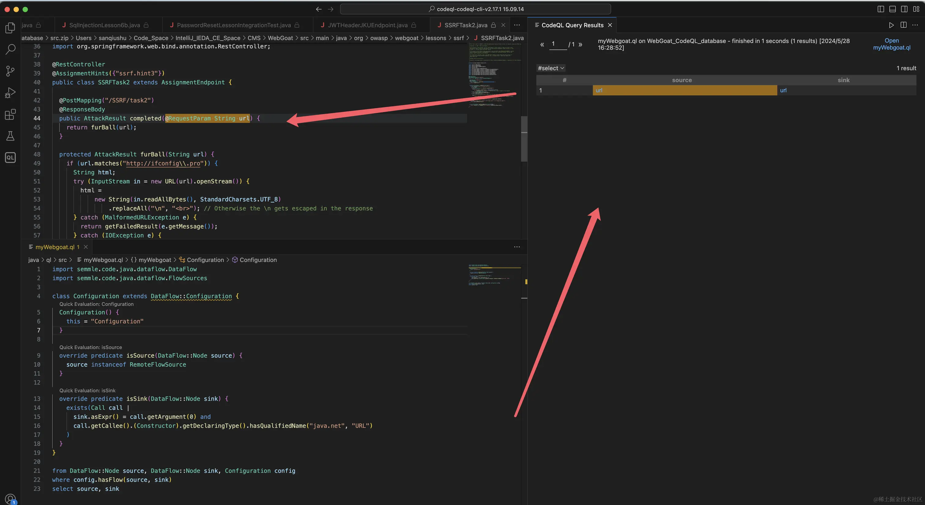This screenshot has height=505, width=925.
Task: Open the #select result set dropdown
Action: coord(551,68)
